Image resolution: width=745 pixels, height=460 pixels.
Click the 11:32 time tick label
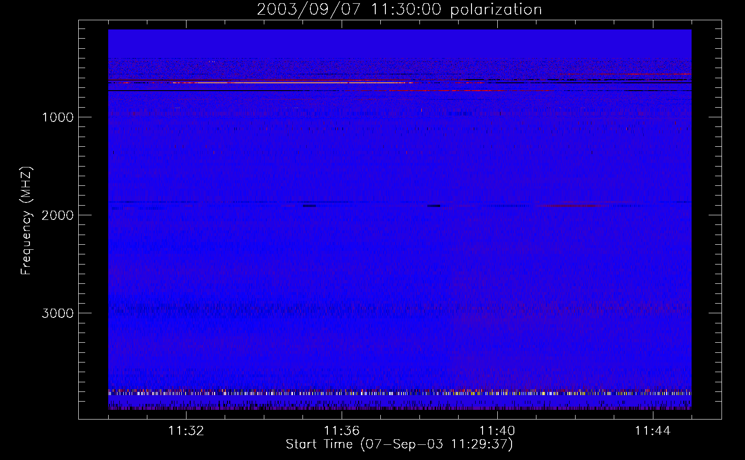pyautogui.click(x=186, y=431)
